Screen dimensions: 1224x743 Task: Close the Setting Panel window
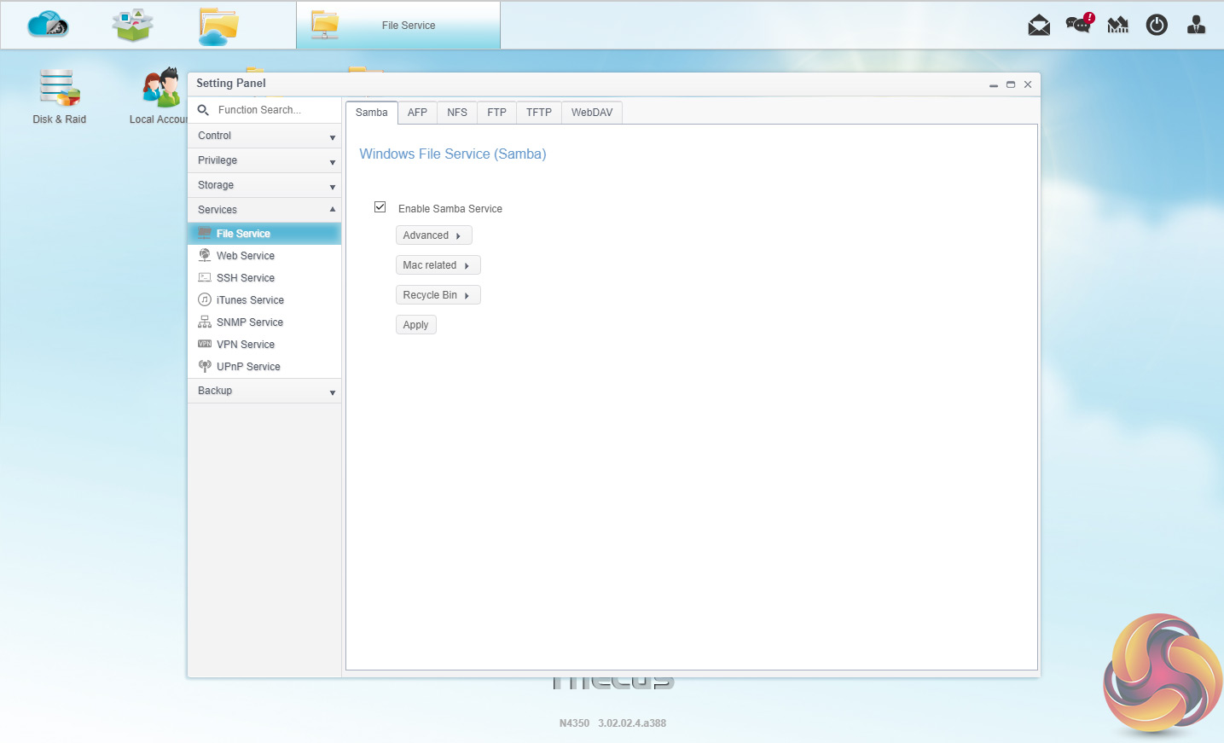click(1028, 84)
